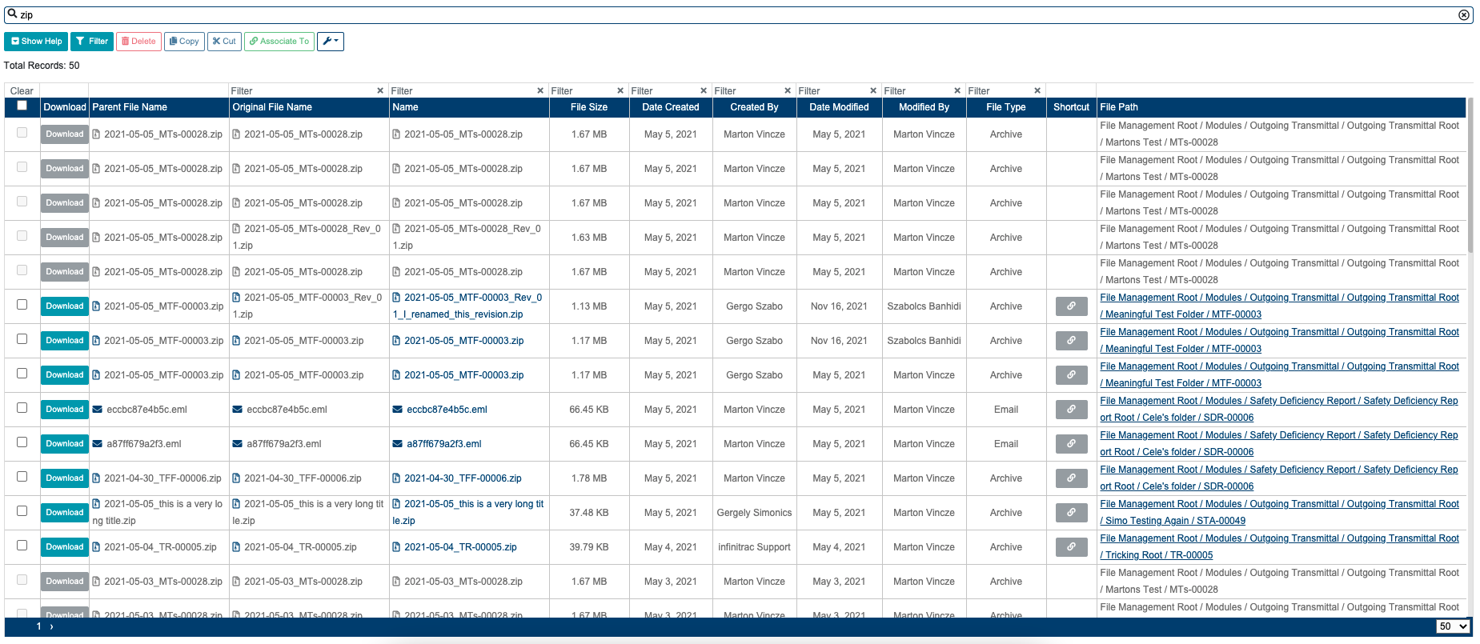Clear the Original File Name filter with its X

(x=380, y=90)
